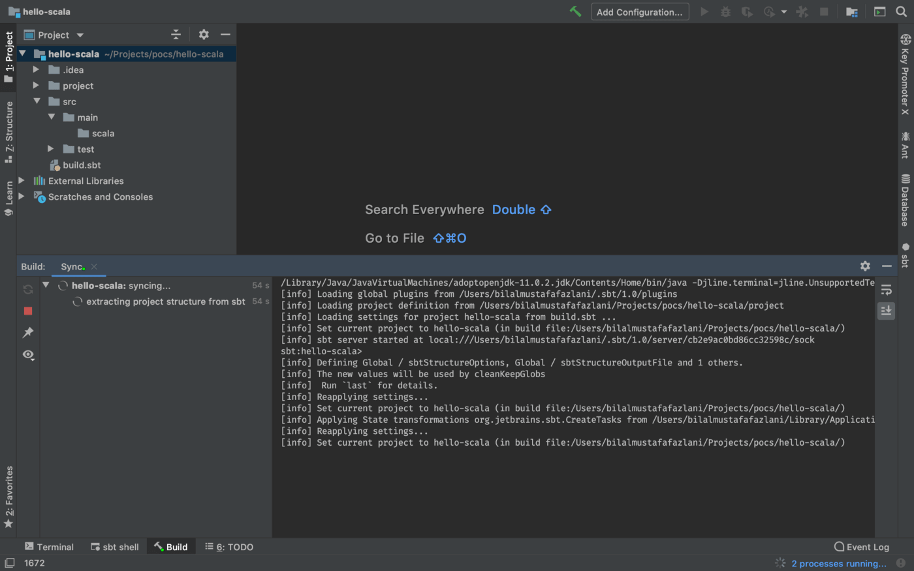Open Build panel settings gear
The width and height of the screenshot is (914, 571).
(865, 266)
